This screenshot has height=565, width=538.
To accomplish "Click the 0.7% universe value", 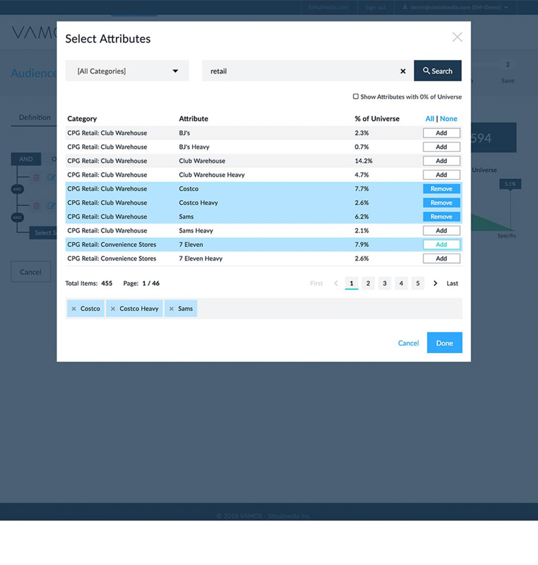I will point(362,147).
